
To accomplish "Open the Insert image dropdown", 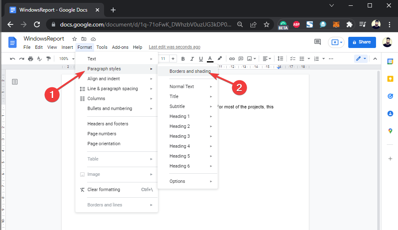I will click(x=252, y=59).
